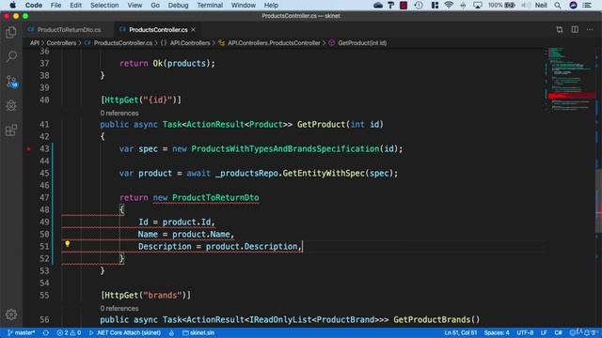Click the battery 100% indicator
Viewport: 602px width, 338px height.
pos(501,5)
